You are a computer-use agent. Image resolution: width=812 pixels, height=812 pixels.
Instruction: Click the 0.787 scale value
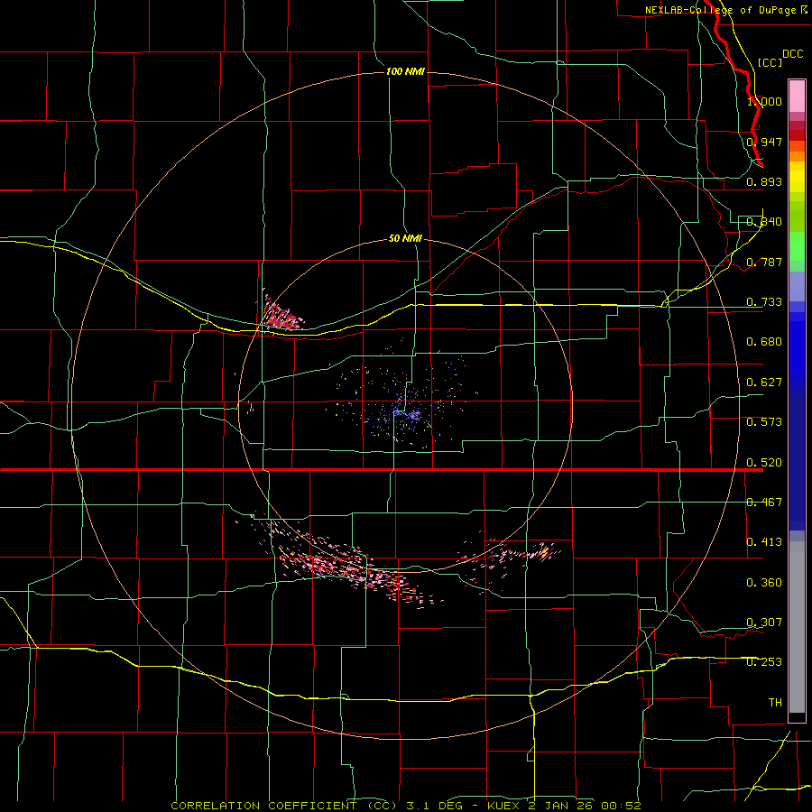coord(764,262)
